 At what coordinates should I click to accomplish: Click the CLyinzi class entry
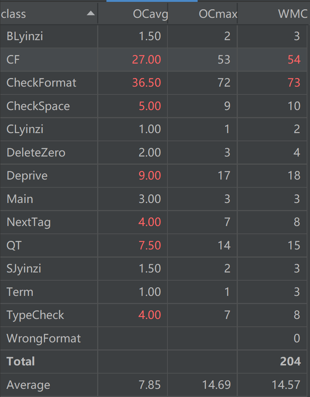point(25,129)
